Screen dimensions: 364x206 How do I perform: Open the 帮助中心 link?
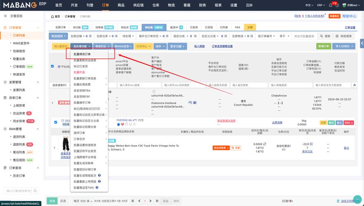coord(349,16)
